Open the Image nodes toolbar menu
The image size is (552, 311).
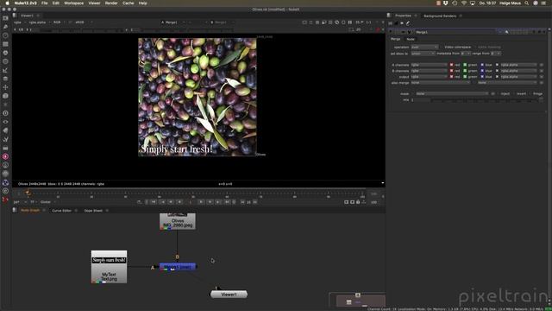tap(5, 18)
